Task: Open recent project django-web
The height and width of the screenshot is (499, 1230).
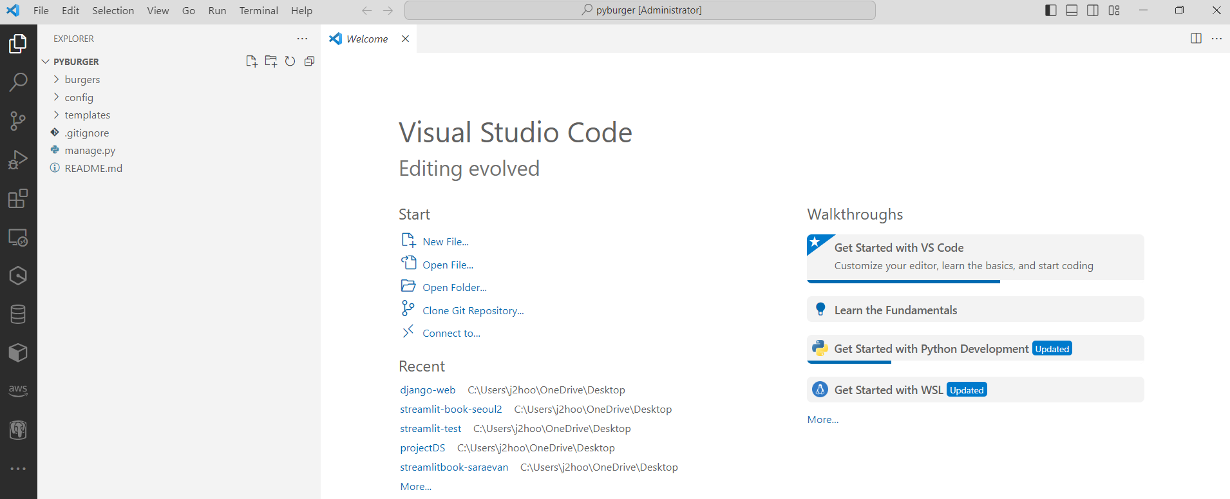Action: point(428,390)
